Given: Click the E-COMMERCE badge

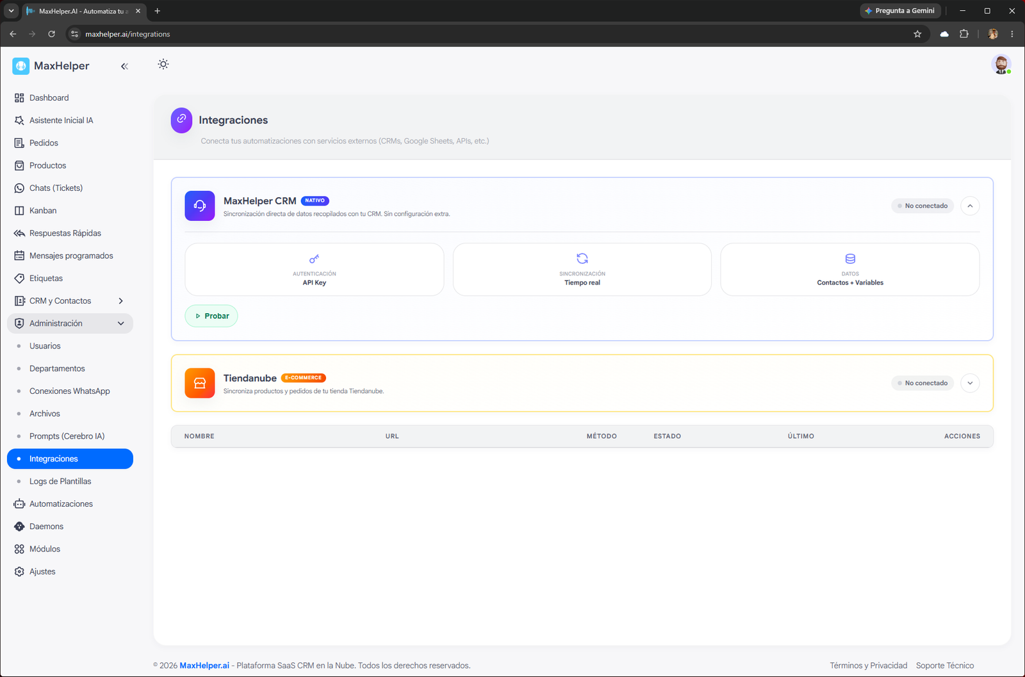Looking at the screenshot, I should pos(304,378).
